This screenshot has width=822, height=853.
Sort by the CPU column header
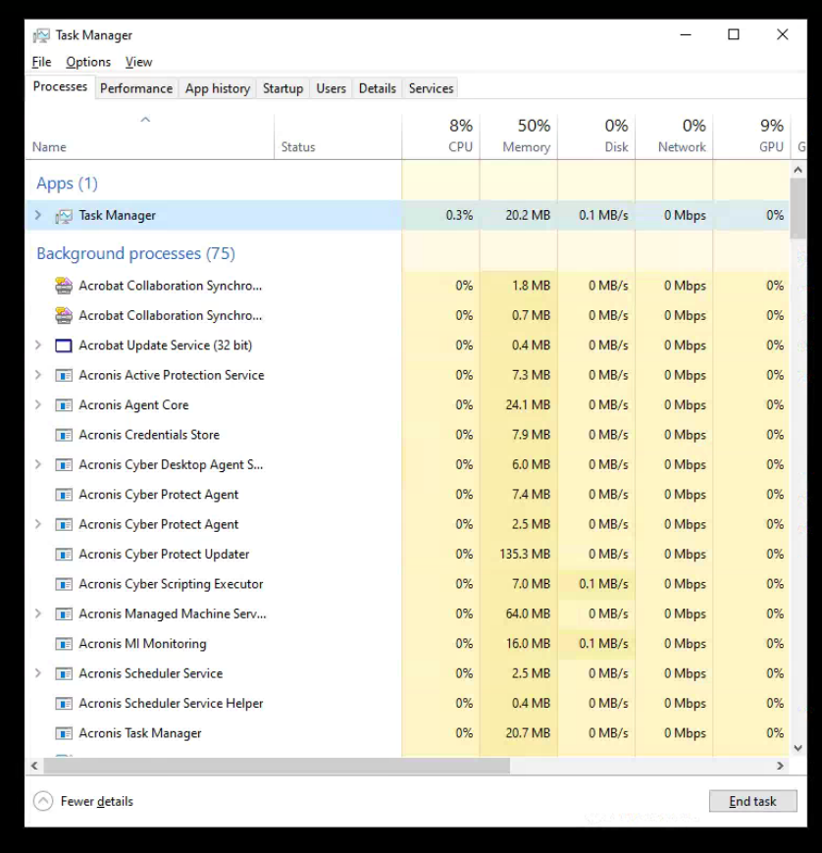tap(440, 136)
